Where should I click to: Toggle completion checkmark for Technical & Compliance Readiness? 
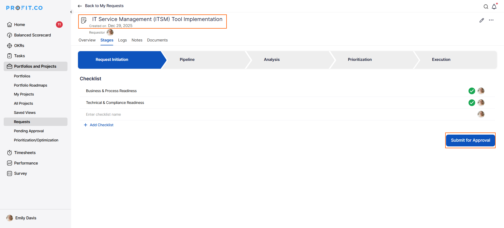pyautogui.click(x=472, y=103)
